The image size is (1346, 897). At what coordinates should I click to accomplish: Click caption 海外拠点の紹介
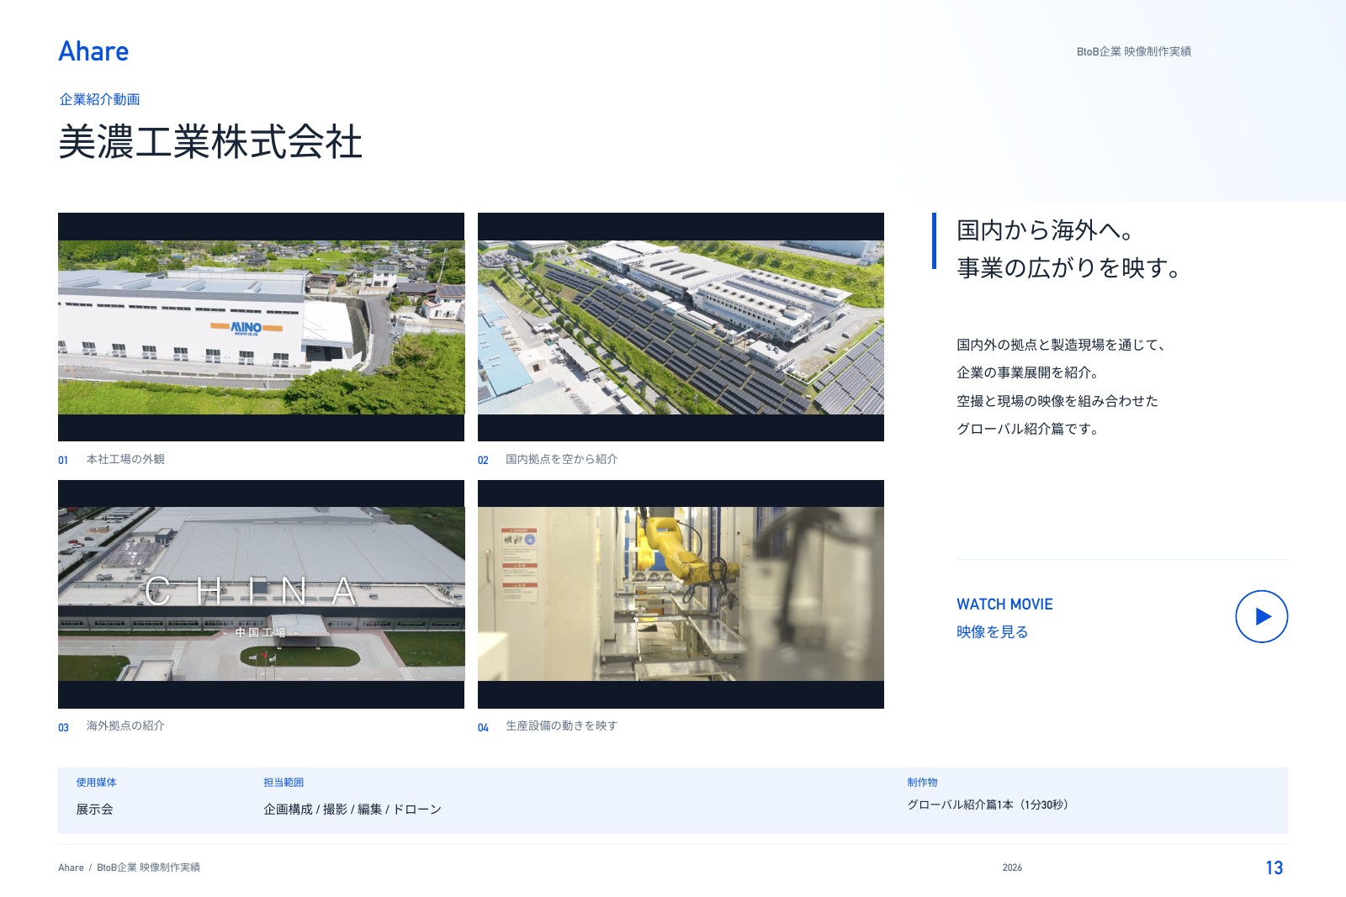coord(125,726)
